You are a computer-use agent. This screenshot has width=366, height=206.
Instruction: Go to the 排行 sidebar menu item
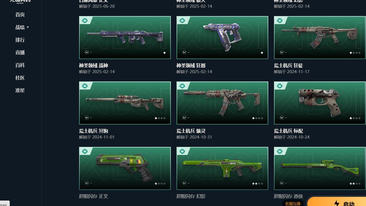click(x=20, y=40)
